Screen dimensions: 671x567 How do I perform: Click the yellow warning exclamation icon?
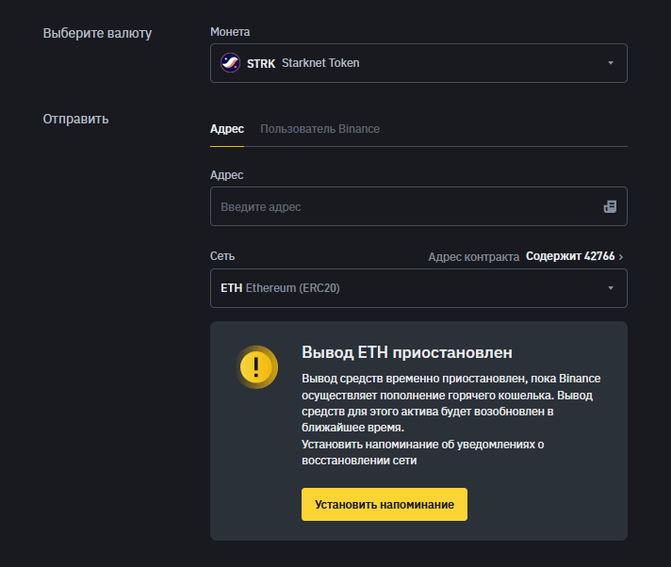(256, 367)
